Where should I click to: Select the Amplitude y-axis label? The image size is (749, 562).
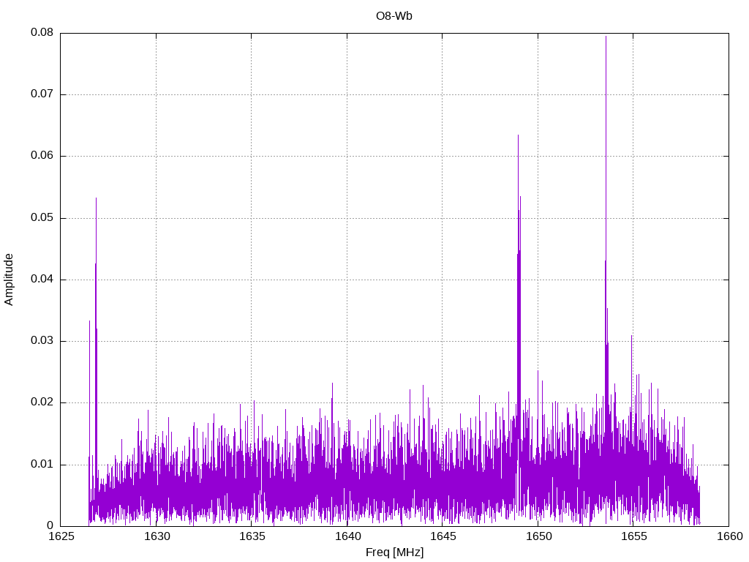pyautogui.click(x=10, y=279)
